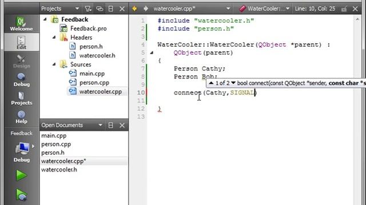Toggle synchronize with editor link icon
The image size is (366, 205).
coord(100,9)
